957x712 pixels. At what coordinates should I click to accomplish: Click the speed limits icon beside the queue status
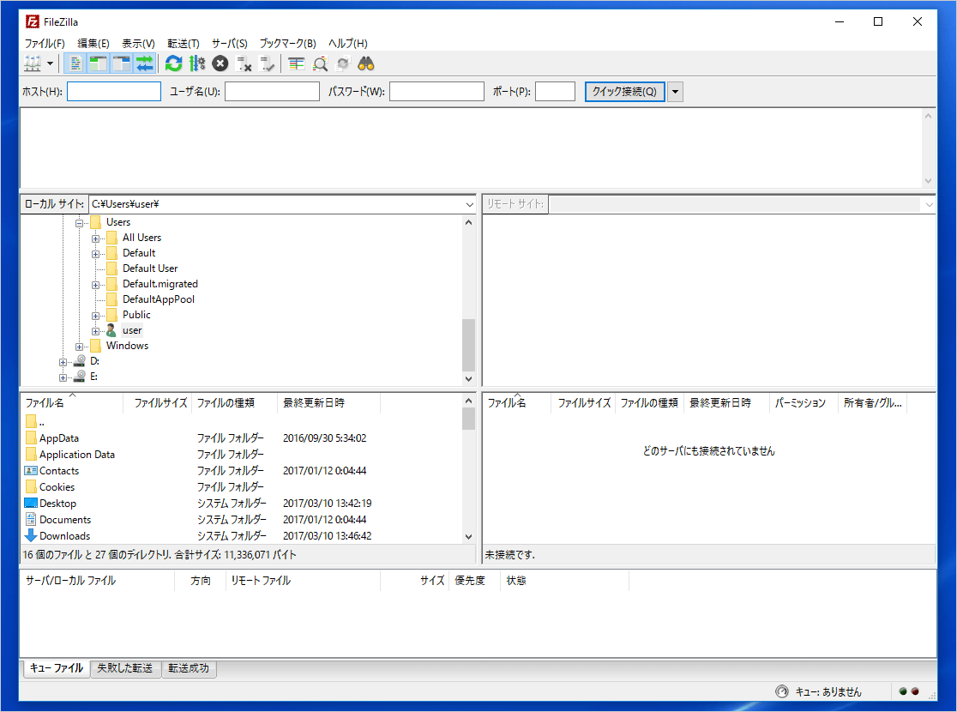click(x=782, y=691)
